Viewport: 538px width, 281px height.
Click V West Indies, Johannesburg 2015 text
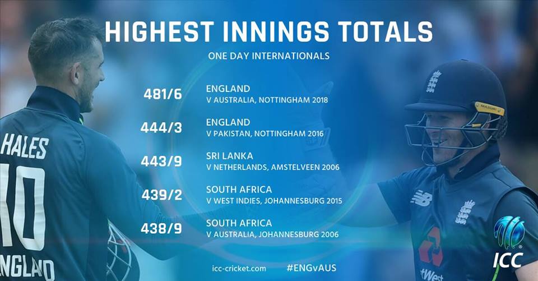274,201
